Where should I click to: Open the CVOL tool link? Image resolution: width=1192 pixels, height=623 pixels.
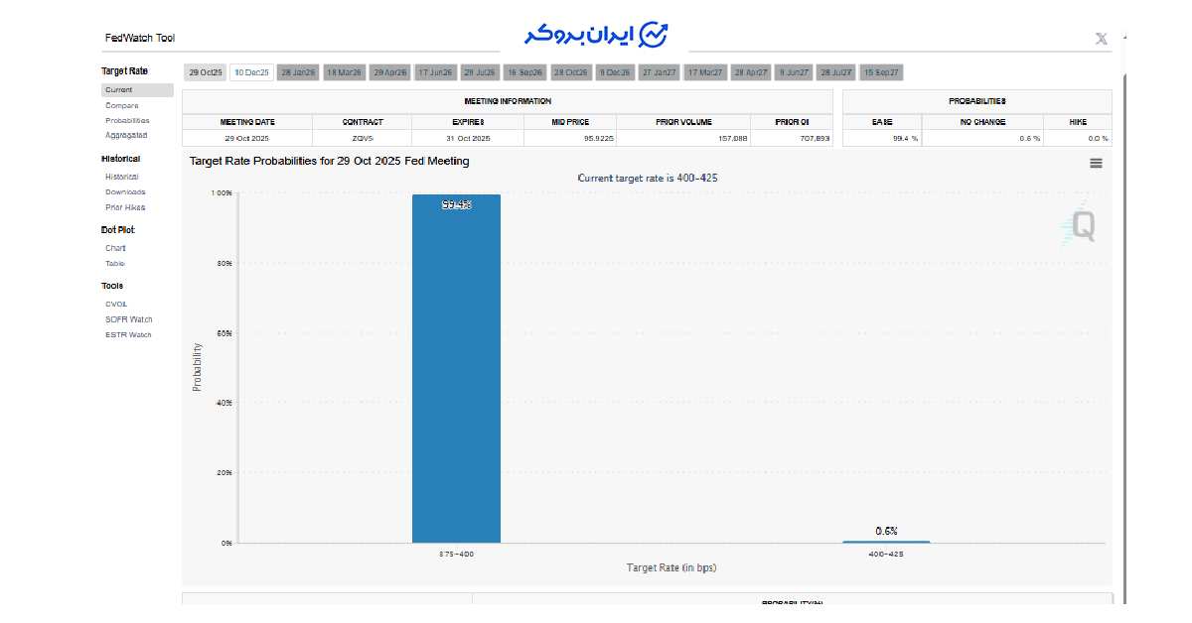click(116, 305)
